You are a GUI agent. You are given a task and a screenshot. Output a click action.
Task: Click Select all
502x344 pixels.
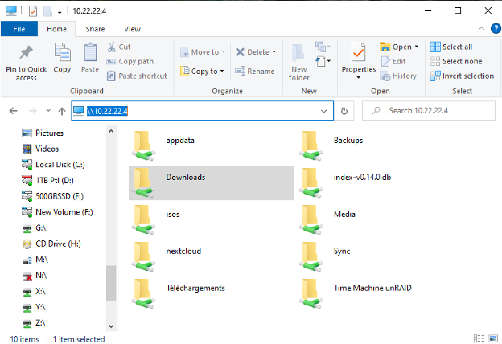(451, 47)
